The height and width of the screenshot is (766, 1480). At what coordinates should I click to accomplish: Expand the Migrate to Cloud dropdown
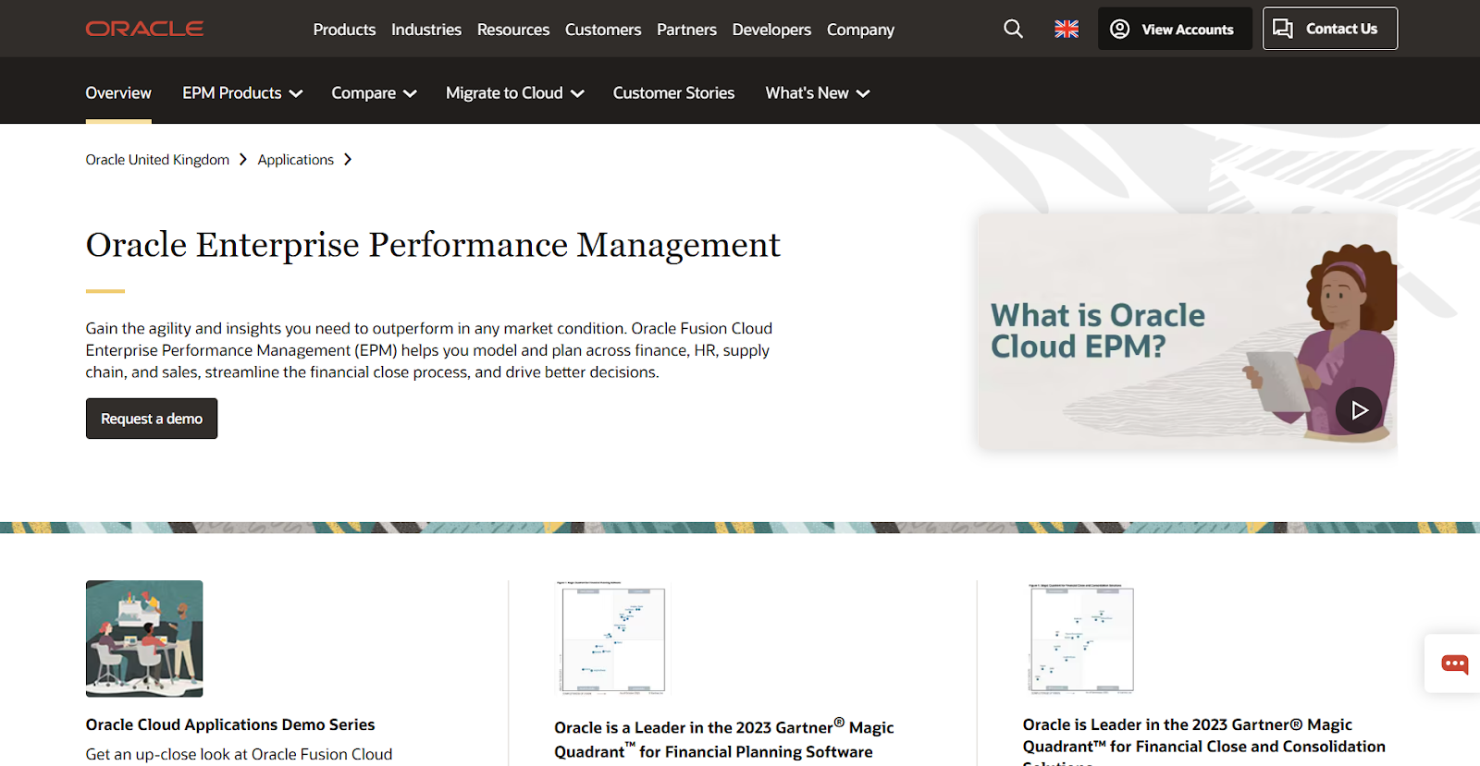(515, 92)
